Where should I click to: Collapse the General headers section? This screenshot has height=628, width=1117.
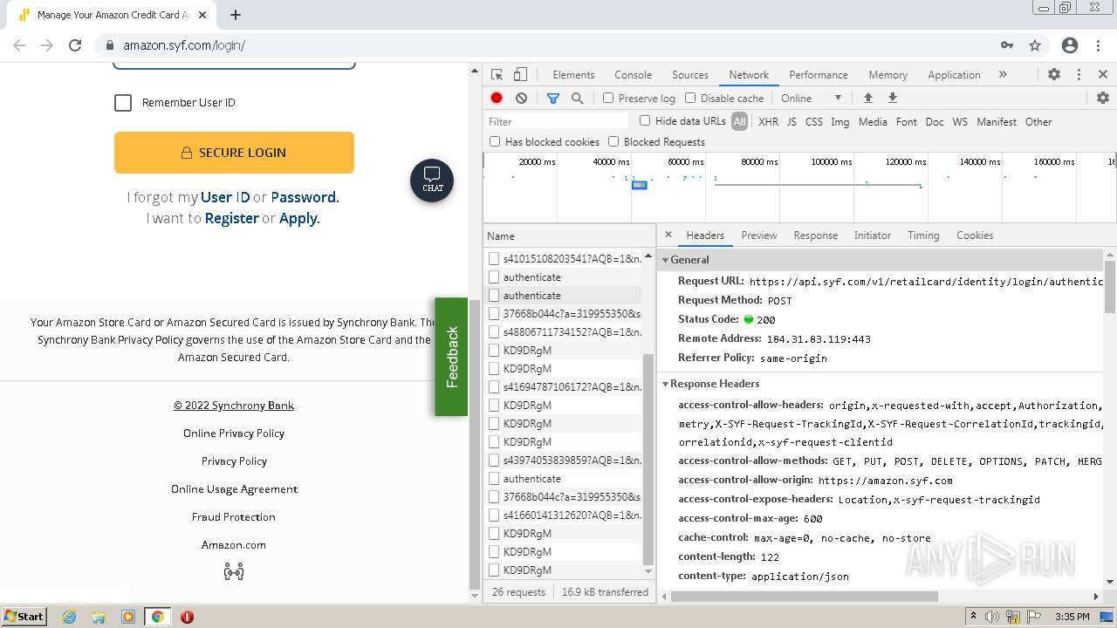[665, 260]
